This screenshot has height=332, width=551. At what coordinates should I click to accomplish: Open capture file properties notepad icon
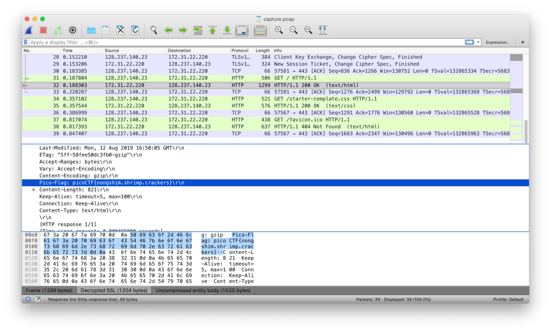[38, 299]
